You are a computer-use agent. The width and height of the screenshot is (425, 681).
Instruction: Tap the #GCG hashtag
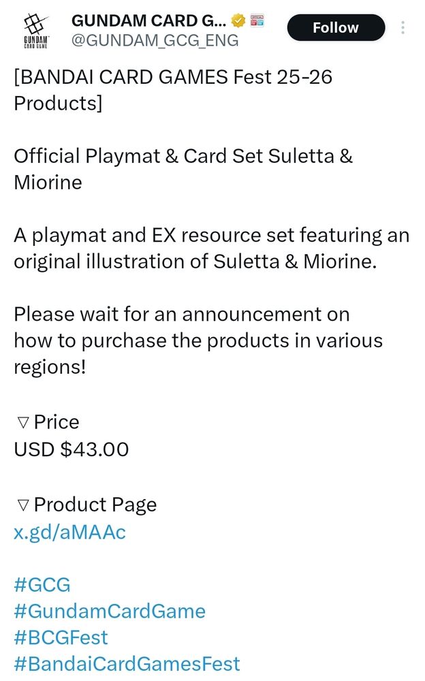tap(42, 584)
